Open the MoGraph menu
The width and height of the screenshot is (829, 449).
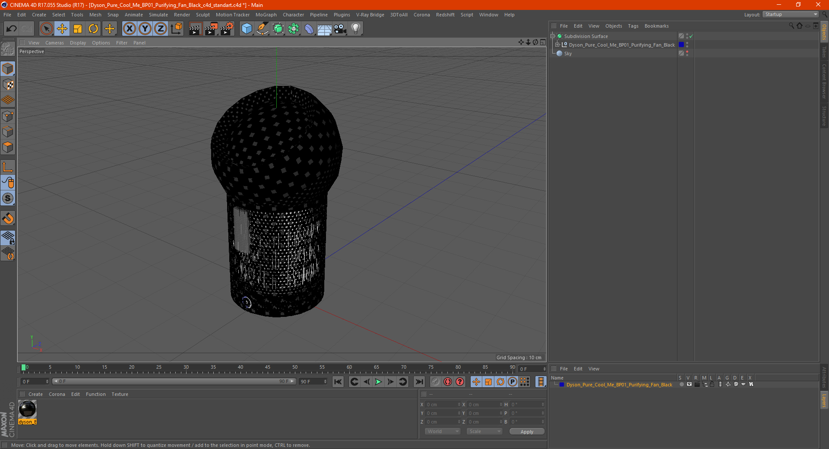click(266, 15)
